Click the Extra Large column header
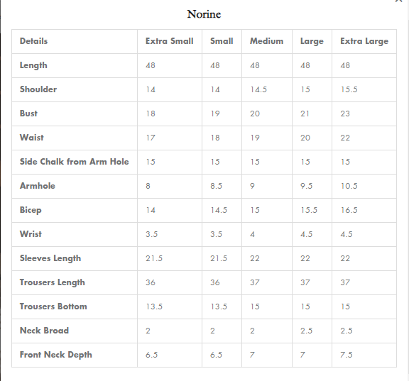The height and width of the screenshot is (381, 409). click(x=364, y=41)
